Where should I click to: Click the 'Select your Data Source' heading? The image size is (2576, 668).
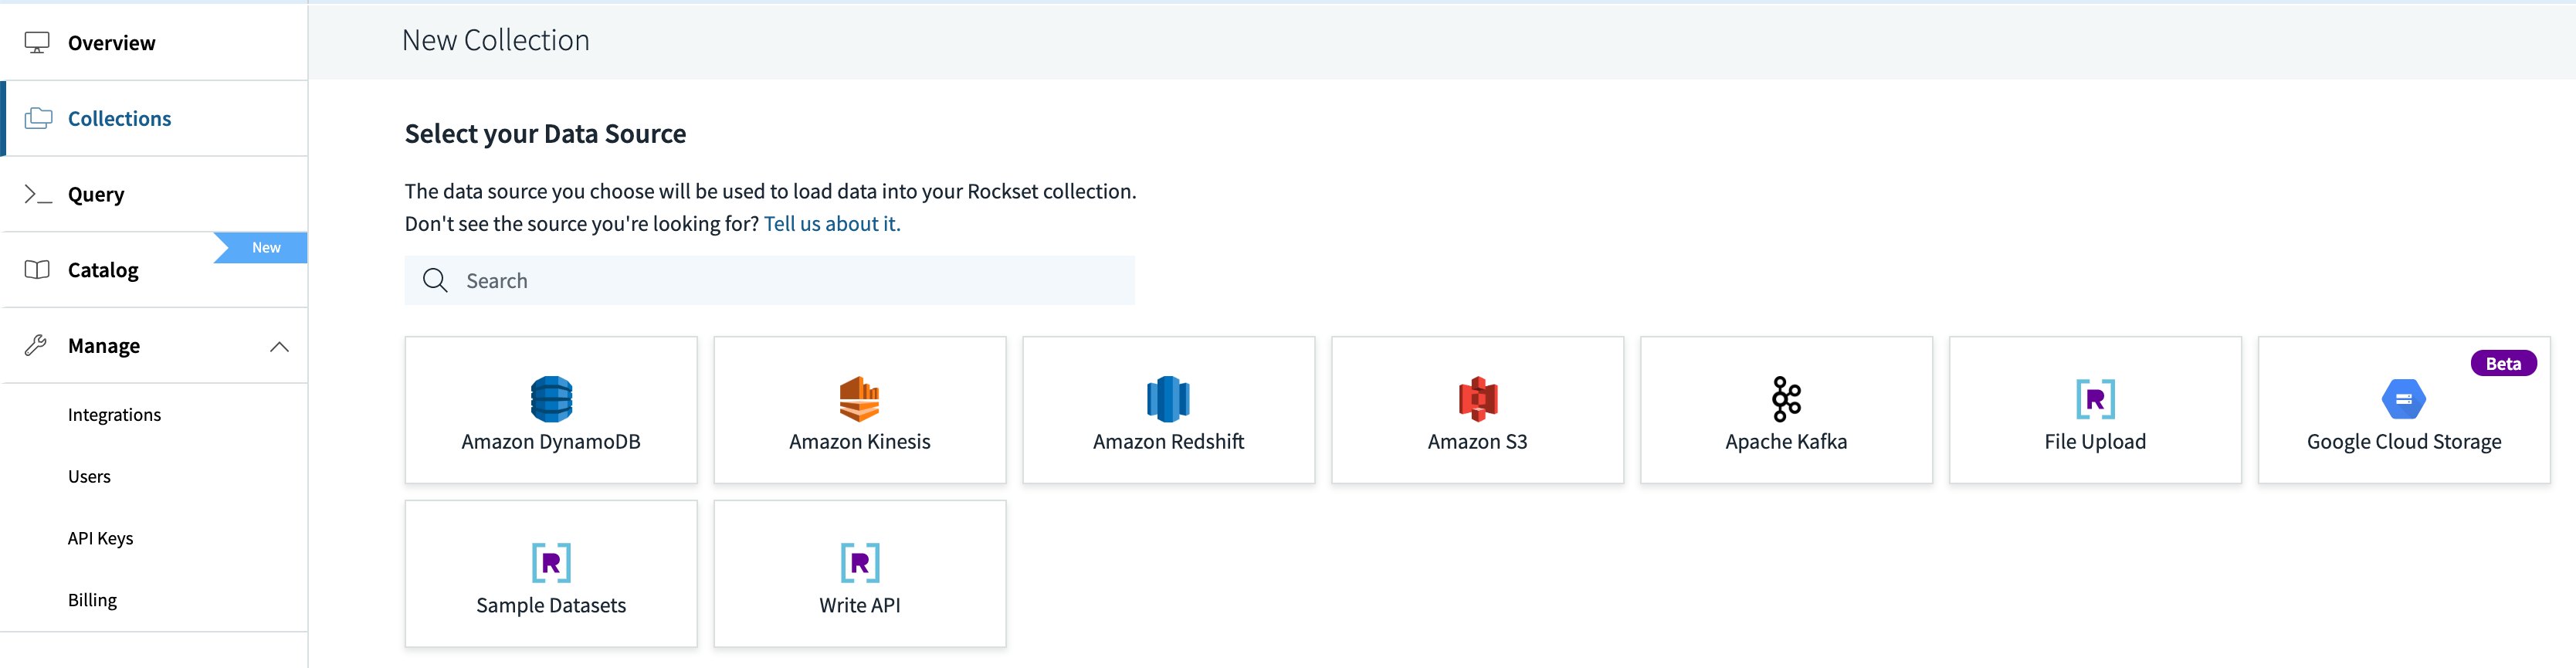545,134
